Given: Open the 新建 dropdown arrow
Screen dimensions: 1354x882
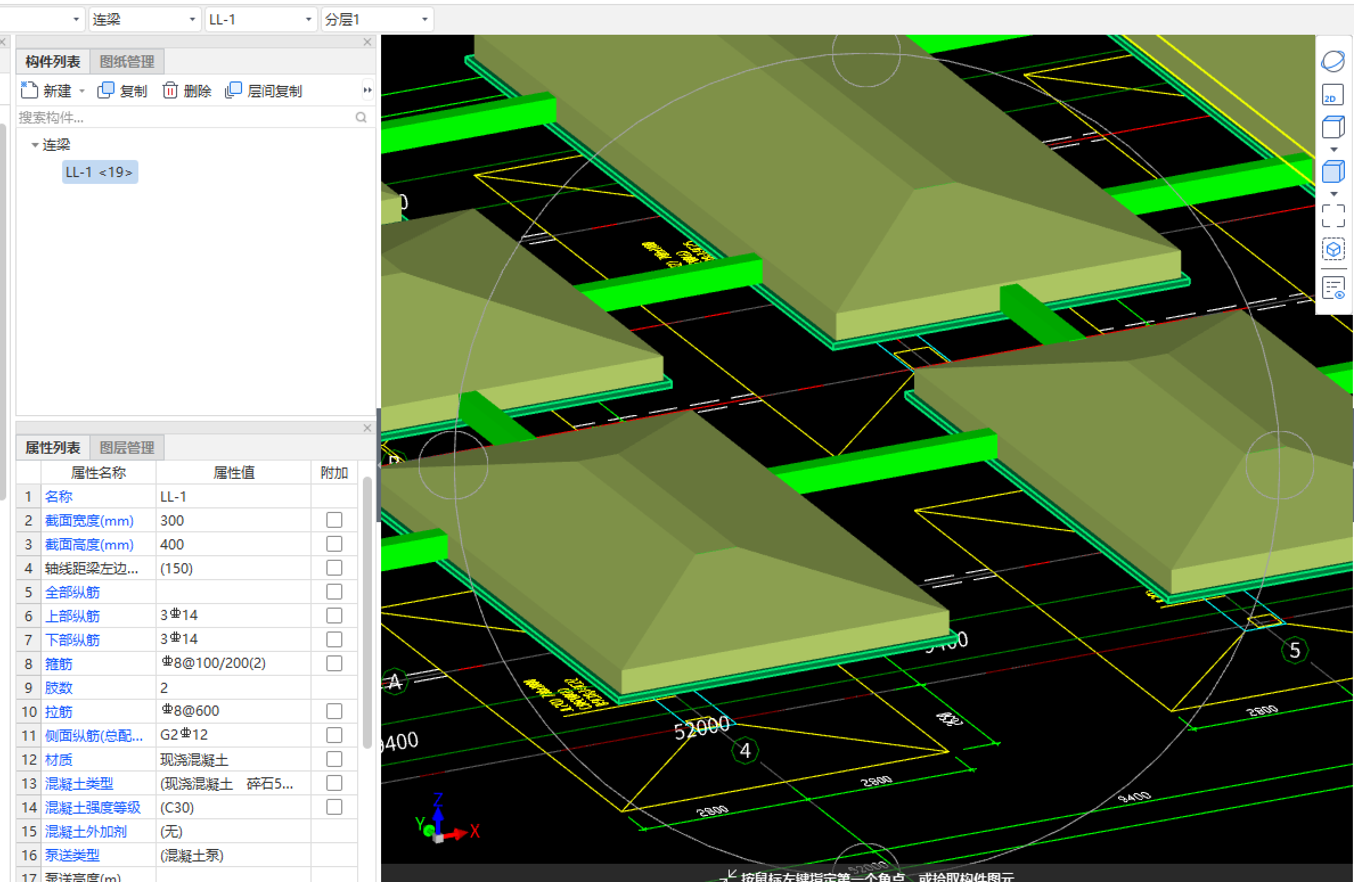Looking at the screenshot, I should point(82,91).
